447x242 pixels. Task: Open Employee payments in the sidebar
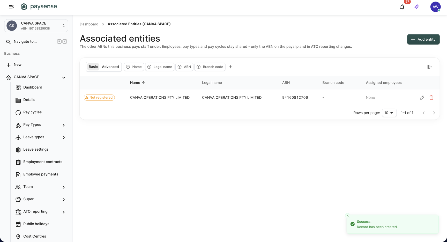click(40, 174)
